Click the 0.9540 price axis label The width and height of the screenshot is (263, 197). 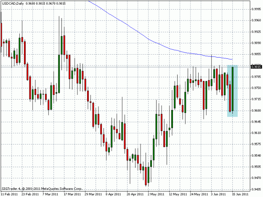click(x=257, y=155)
